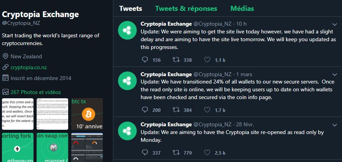Reply to the site live delay tweet

[145, 60]
